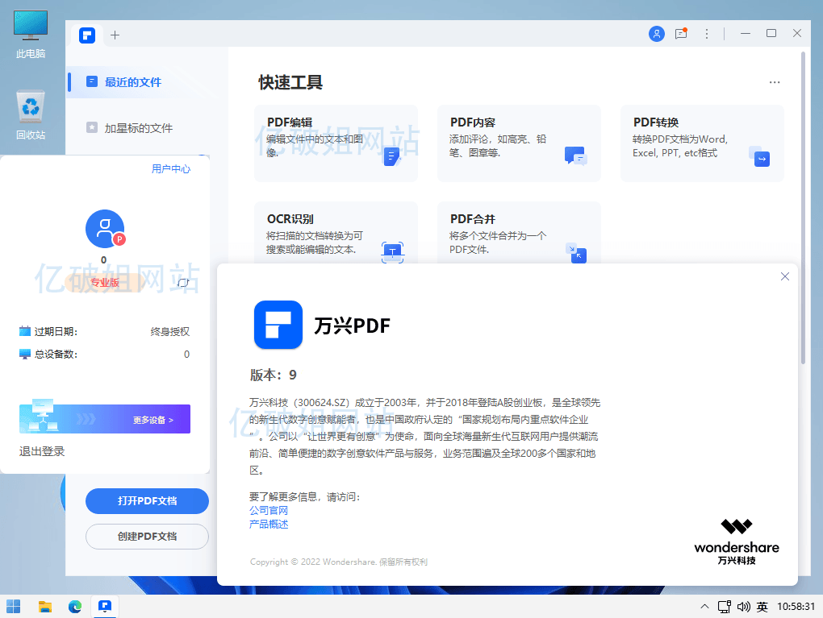
Task: Add a new tab with plus button
Action: (x=115, y=35)
